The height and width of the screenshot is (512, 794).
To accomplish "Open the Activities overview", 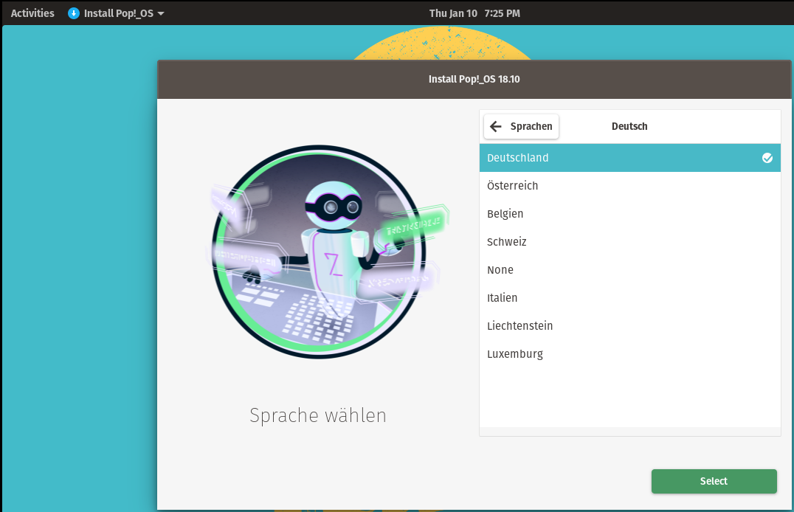I will pos(32,13).
